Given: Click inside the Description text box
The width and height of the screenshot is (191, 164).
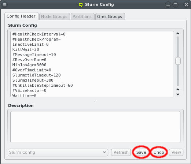Looking at the screenshot, I should click(x=95, y=127).
